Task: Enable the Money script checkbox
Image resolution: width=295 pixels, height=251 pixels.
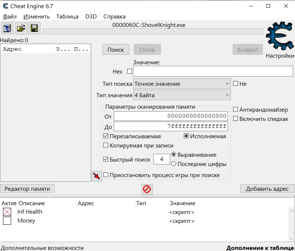Action: click(x=7, y=221)
